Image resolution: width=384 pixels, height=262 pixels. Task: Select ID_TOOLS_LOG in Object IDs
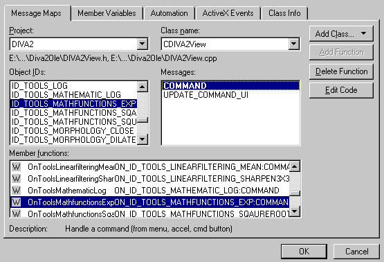[x=73, y=86]
